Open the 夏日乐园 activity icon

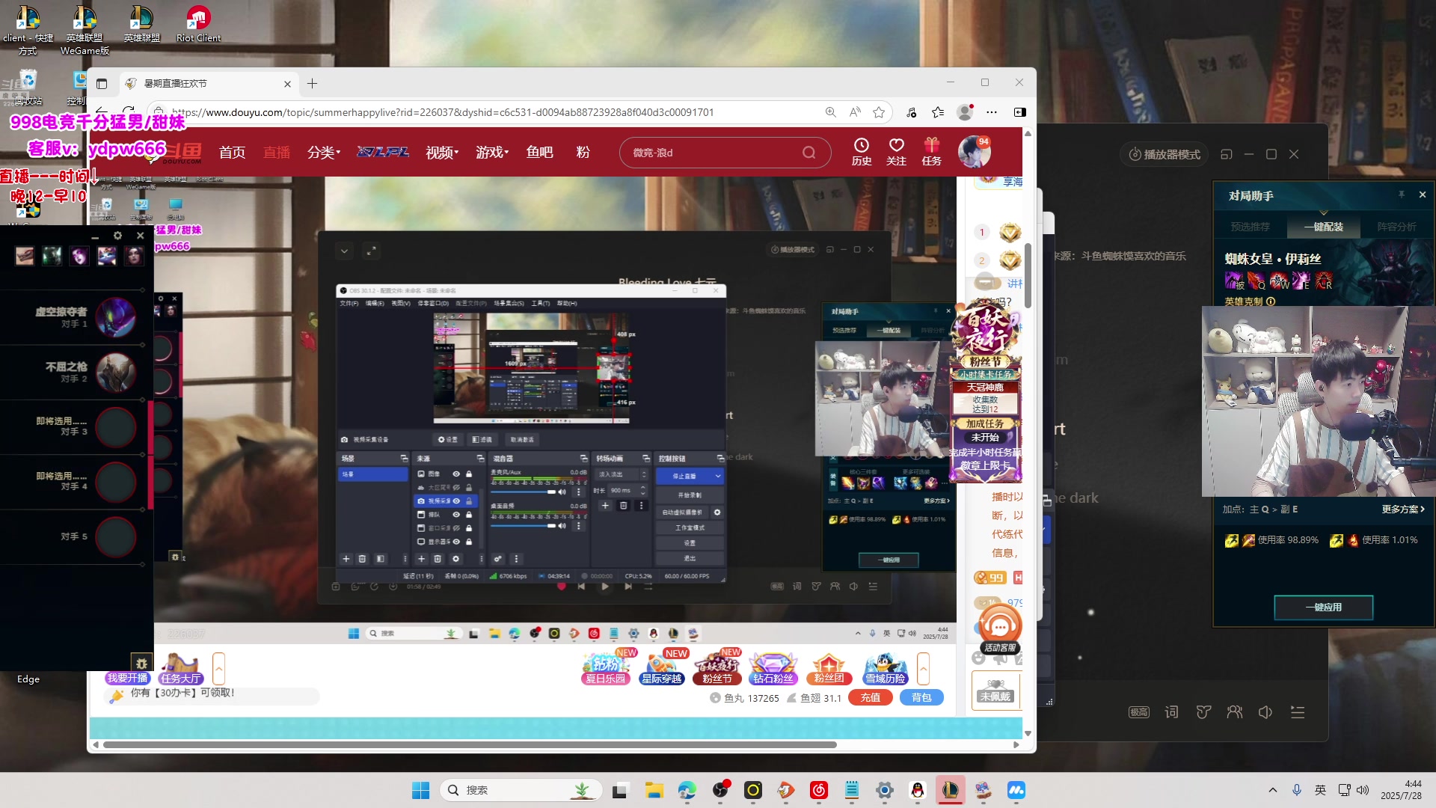coord(606,667)
